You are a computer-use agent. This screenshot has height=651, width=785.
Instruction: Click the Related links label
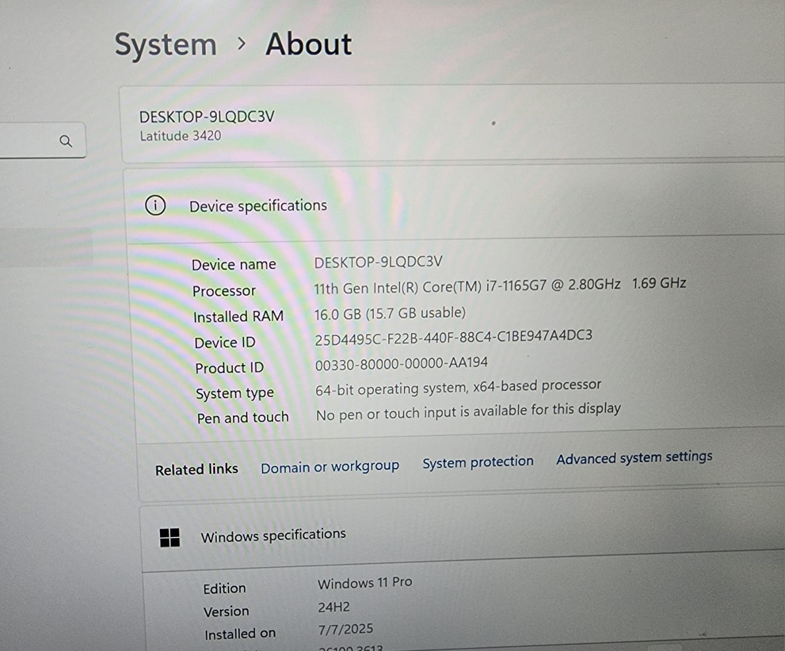click(x=197, y=470)
